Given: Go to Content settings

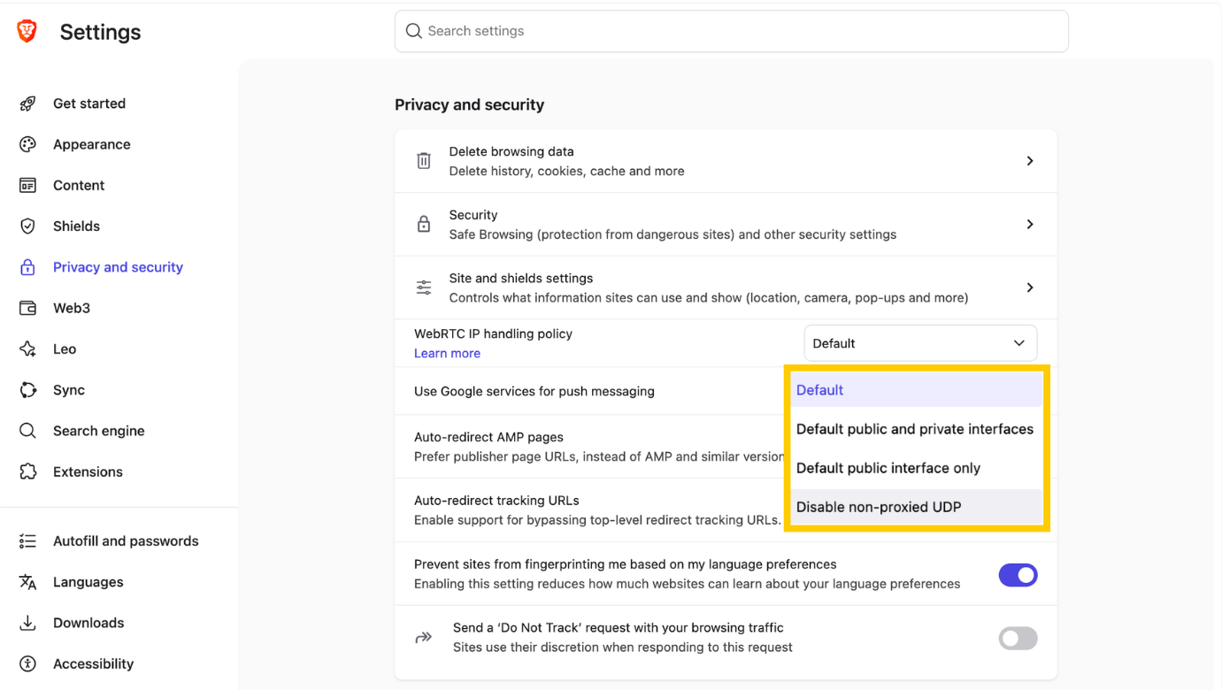Looking at the screenshot, I should pyautogui.click(x=79, y=185).
